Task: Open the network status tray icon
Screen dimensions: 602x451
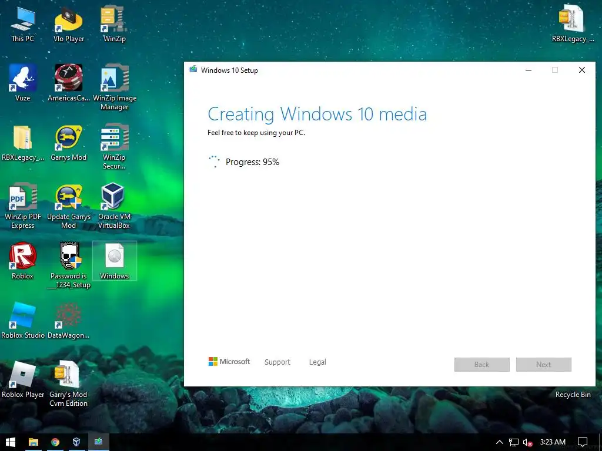Action: tap(513, 443)
